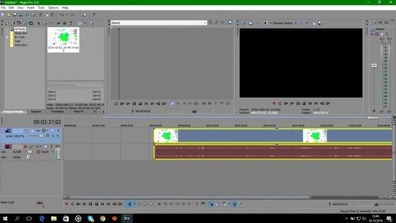Open the Edit menu
Viewport: 396px width, 223px height.
(x=11, y=7)
